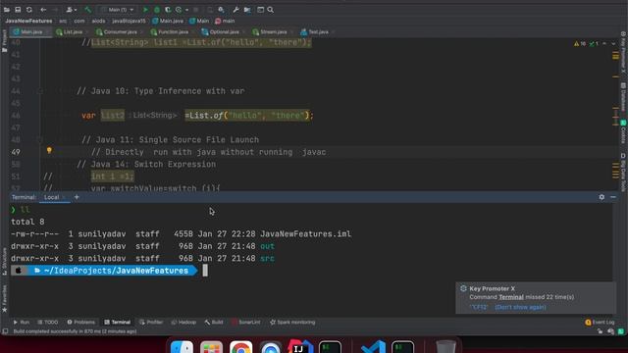Image resolution: width=628 pixels, height=353 pixels.
Task: Click the yellow light bulb on line 49
Action: [x=49, y=150]
